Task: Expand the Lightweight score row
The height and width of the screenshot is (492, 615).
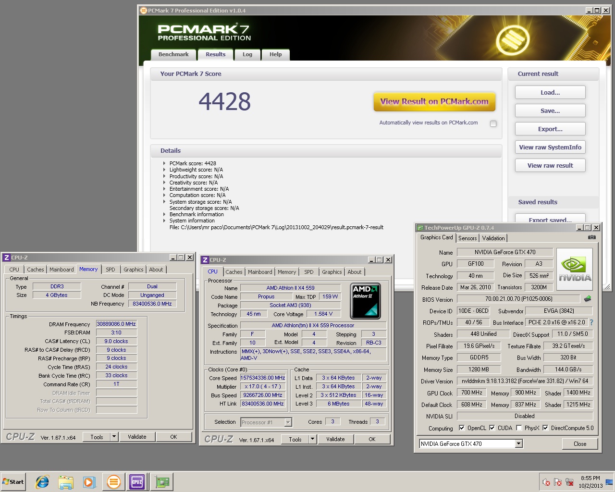Action: click(164, 170)
